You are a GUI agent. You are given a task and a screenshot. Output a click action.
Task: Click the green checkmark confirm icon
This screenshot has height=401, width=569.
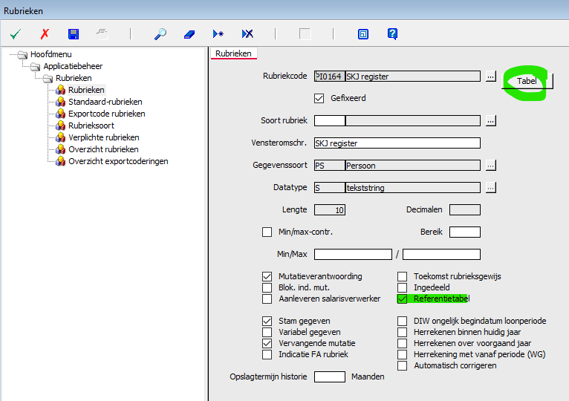[x=15, y=34]
